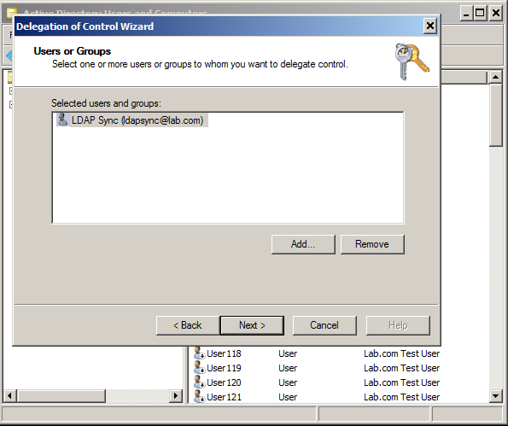
Task: Maximize the Active Directory Users window
Action: pos(480,14)
